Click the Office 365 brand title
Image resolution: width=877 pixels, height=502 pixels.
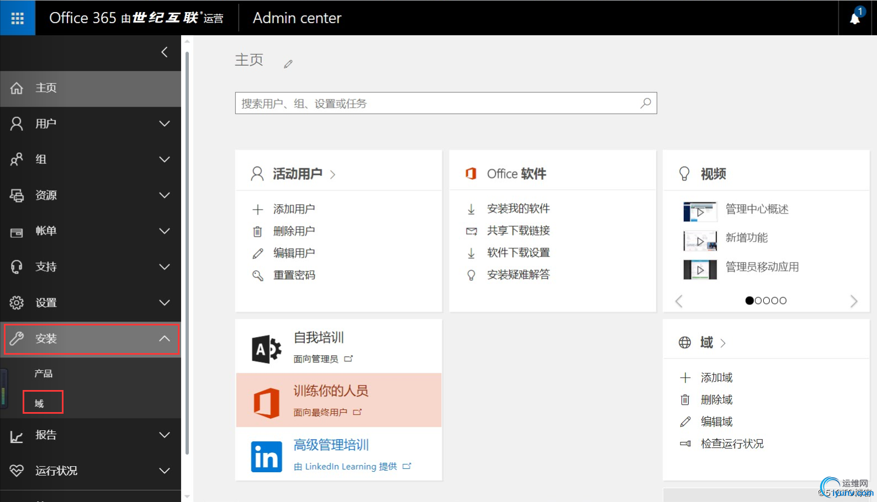tap(136, 18)
